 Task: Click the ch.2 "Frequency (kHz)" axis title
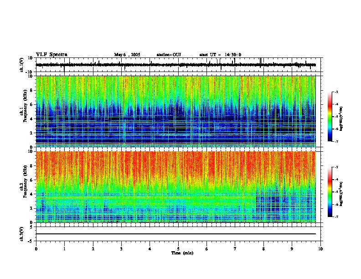coord(25,181)
